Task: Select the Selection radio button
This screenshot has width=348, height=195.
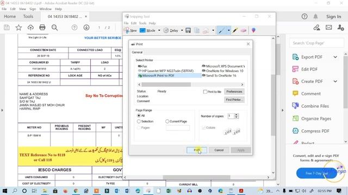Action: [x=139, y=121]
